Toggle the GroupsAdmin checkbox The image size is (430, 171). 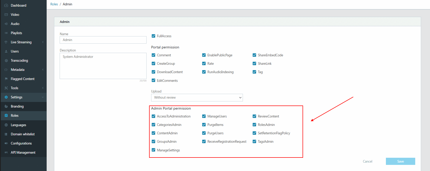click(153, 141)
